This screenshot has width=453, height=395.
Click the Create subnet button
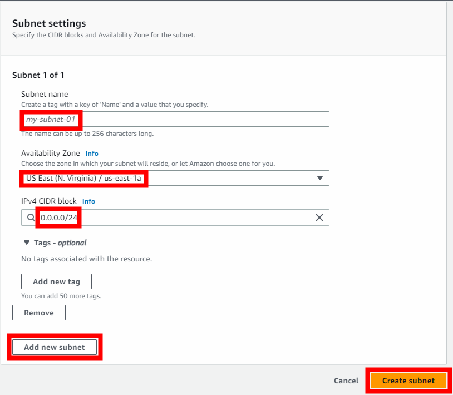[408, 381]
